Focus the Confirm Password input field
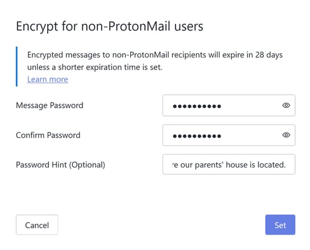The height and width of the screenshot is (250, 310). (x=229, y=135)
